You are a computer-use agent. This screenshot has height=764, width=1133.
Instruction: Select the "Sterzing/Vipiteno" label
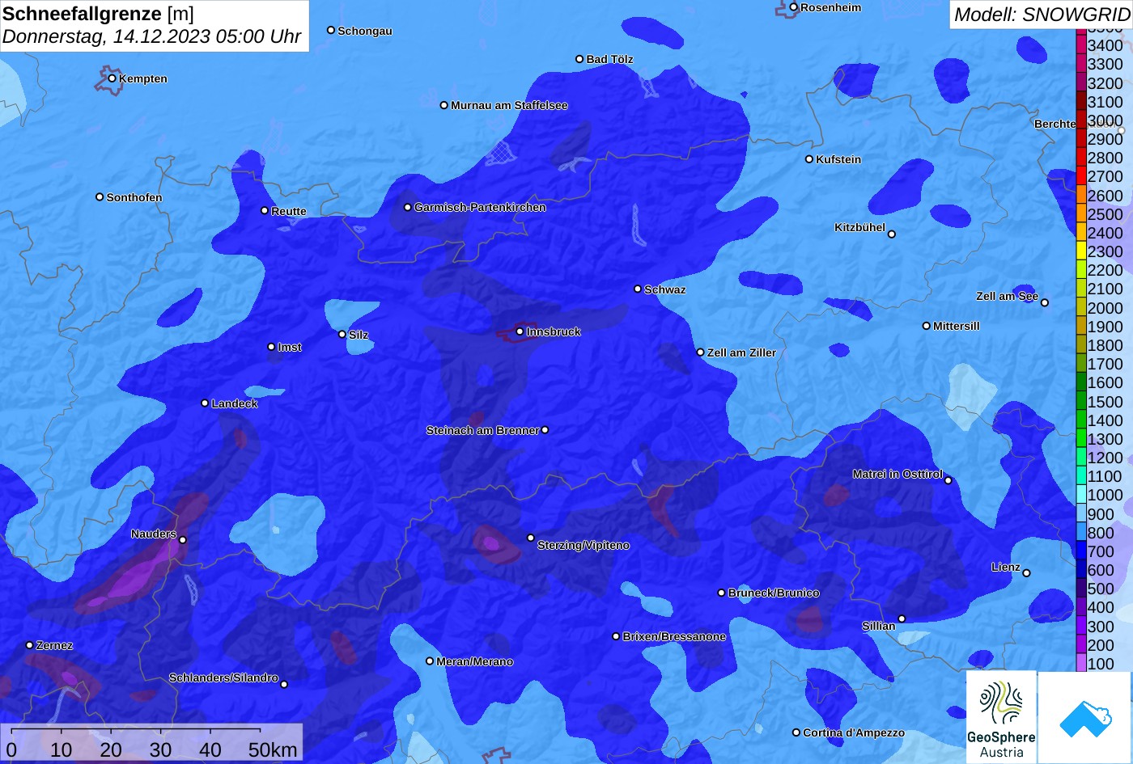click(583, 545)
